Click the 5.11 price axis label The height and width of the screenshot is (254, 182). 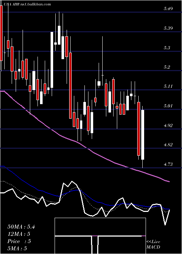[x=168, y=86]
